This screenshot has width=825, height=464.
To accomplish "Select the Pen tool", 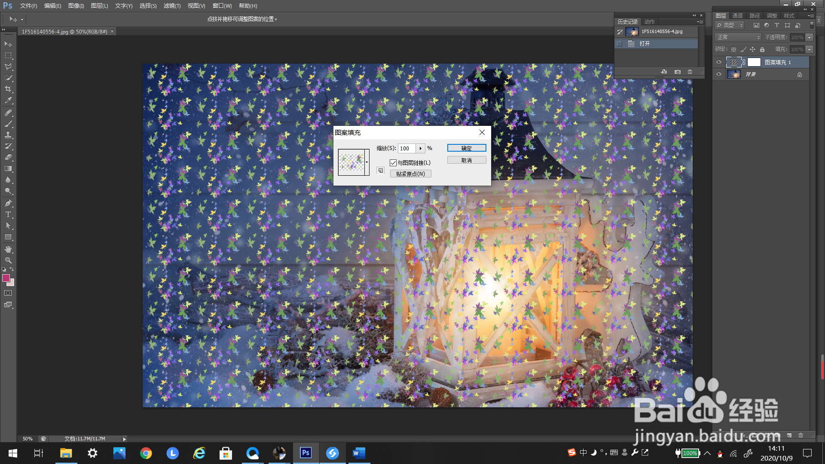I will [8, 203].
